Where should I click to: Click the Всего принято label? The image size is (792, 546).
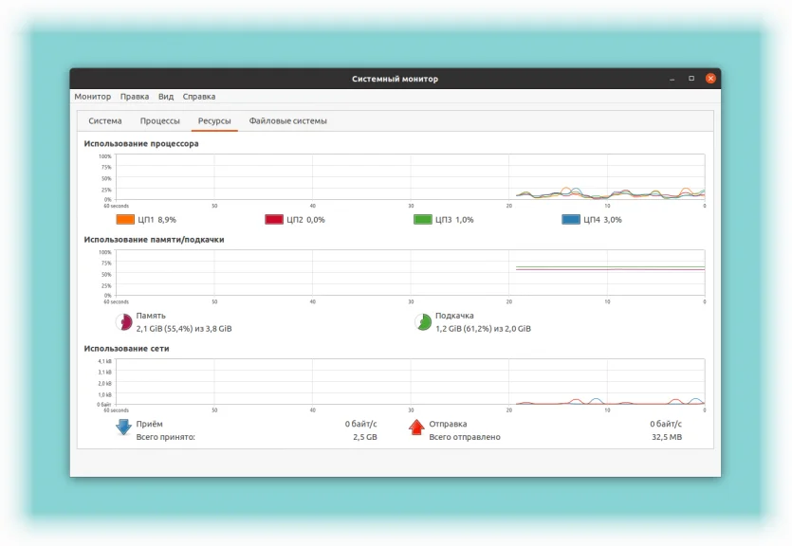tap(166, 437)
